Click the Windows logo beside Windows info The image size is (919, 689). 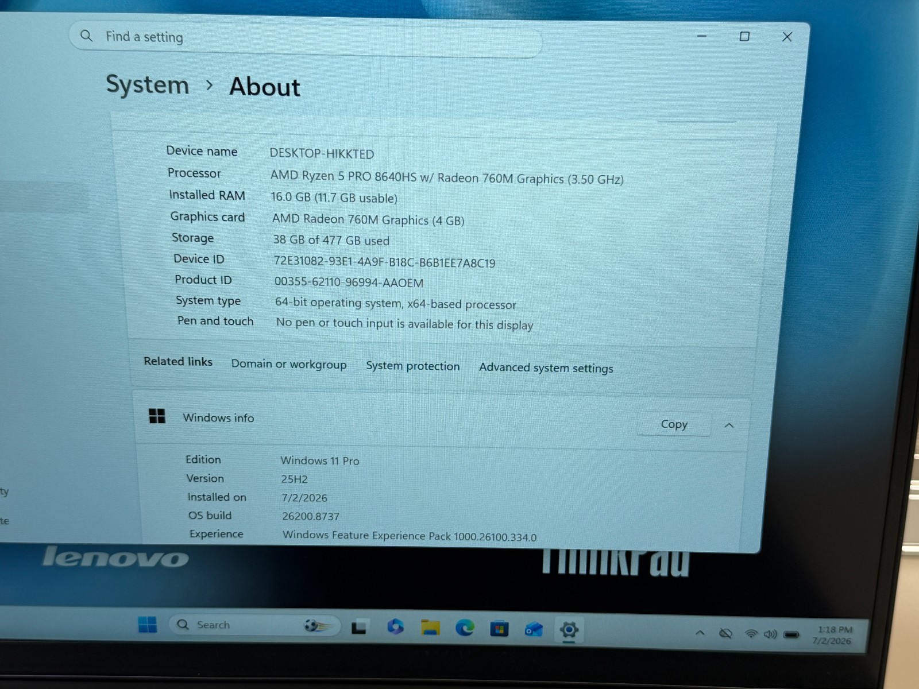pos(157,416)
